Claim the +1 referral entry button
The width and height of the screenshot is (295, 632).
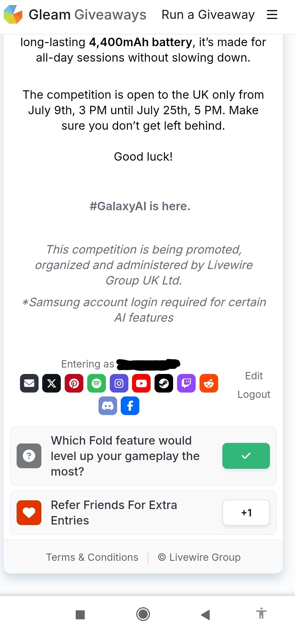click(x=246, y=513)
